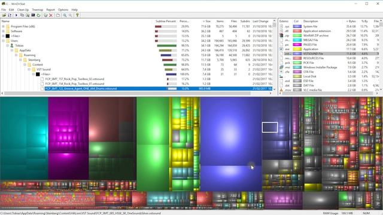Click the black Files icon under VST Sound
Screen dimensions: 383x215
pos(38,74)
